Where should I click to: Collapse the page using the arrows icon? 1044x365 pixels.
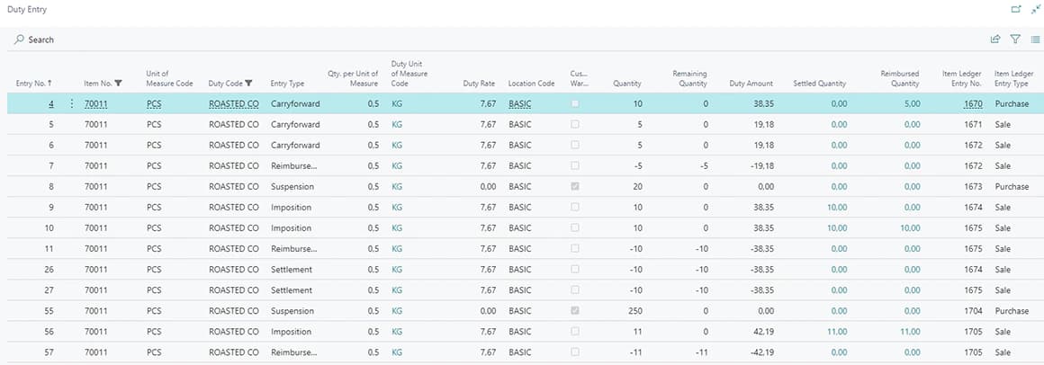[x=1035, y=9]
